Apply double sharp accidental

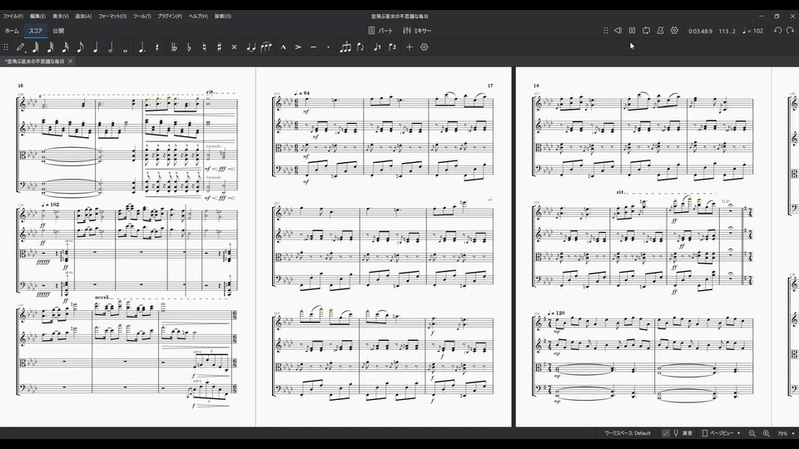234,47
